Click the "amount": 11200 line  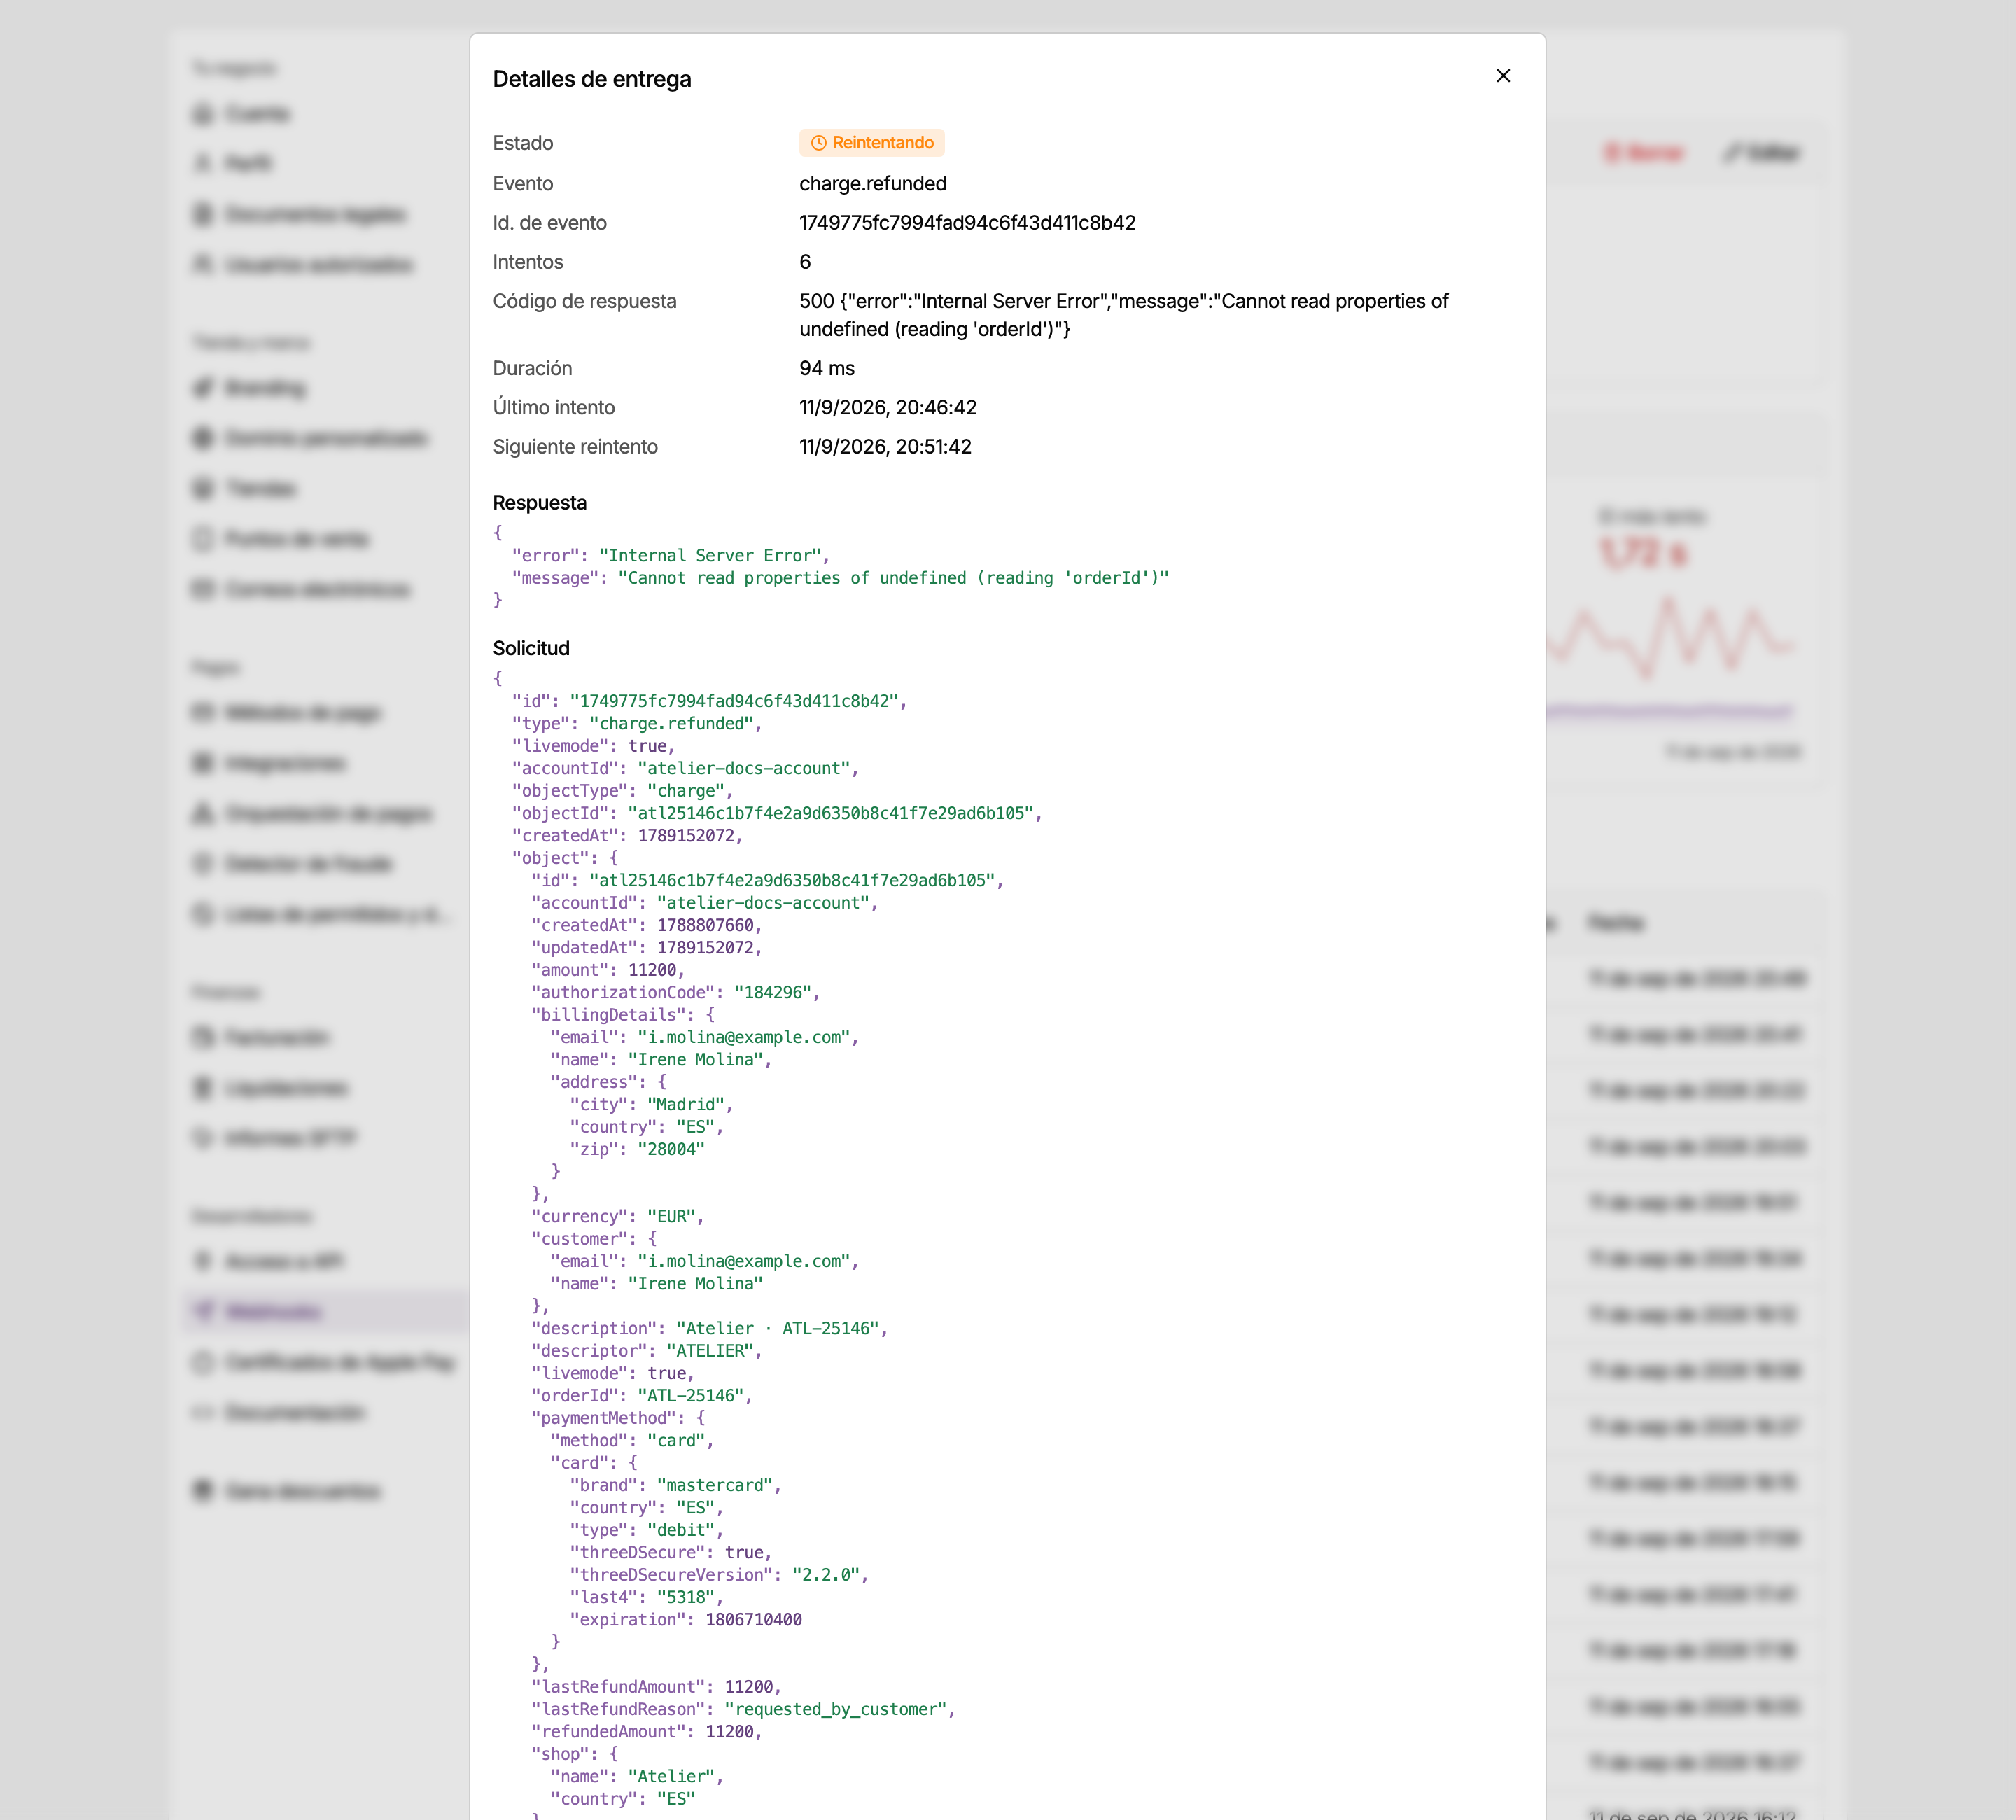click(608, 970)
